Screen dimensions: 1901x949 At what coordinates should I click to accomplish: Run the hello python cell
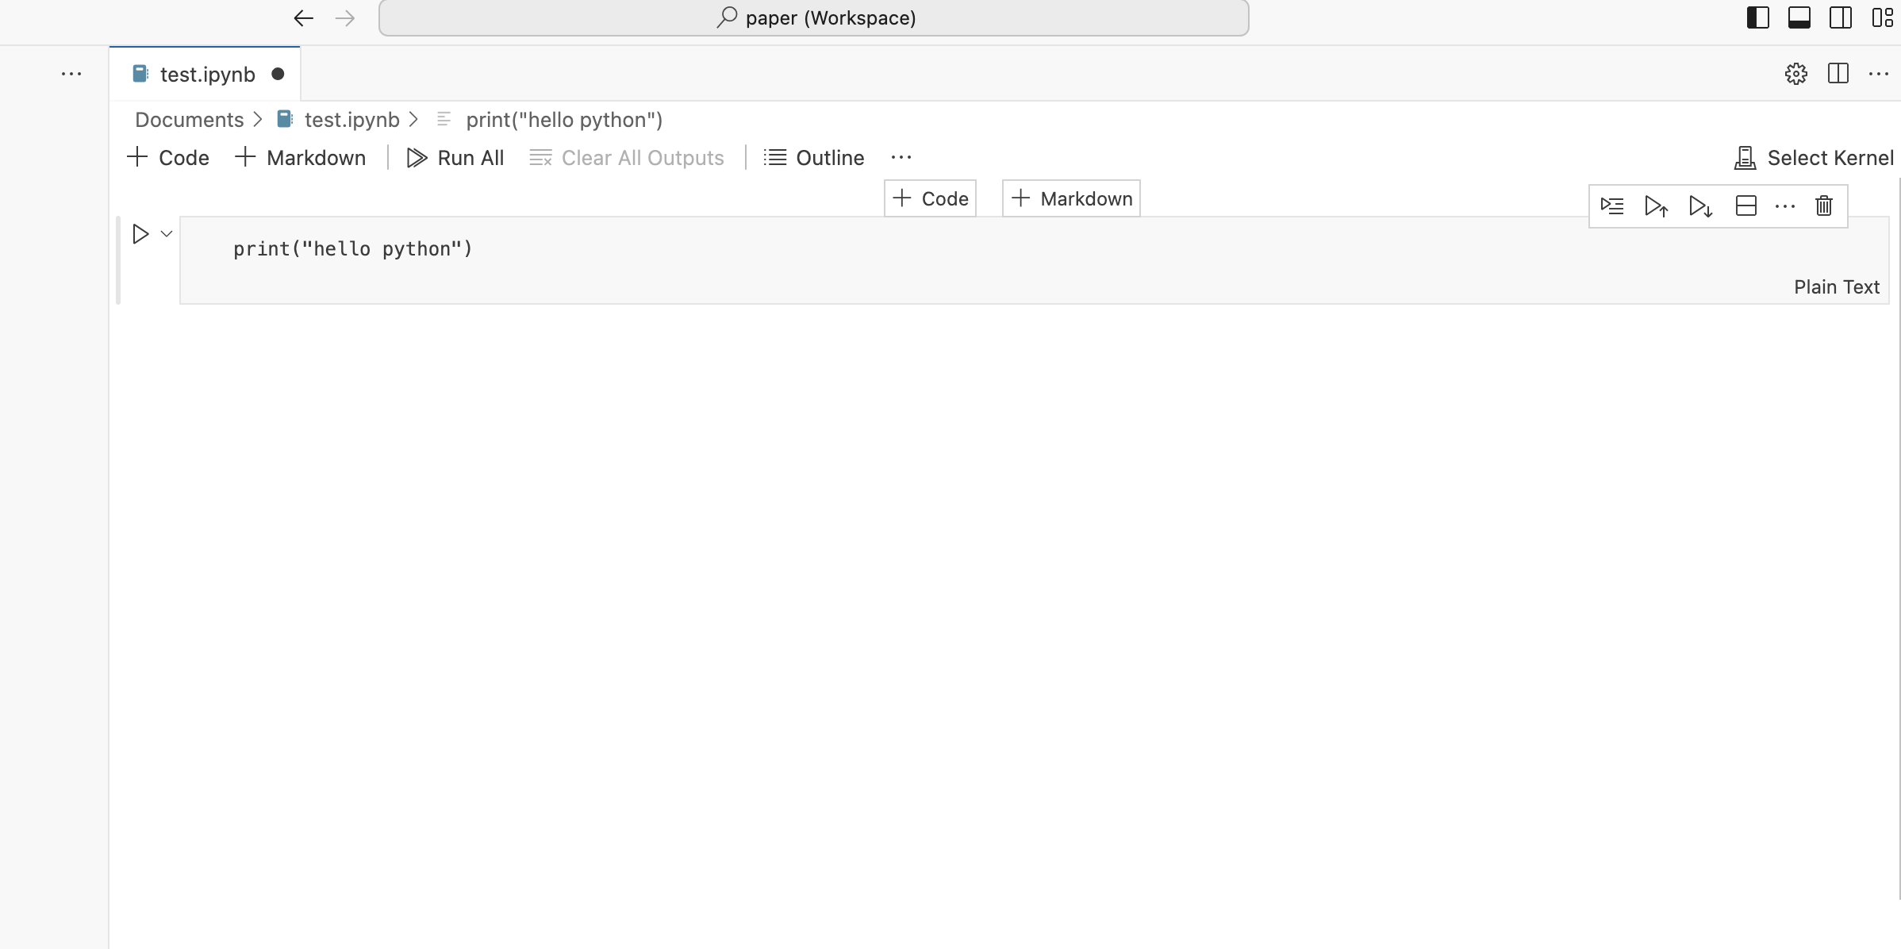(x=140, y=234)
